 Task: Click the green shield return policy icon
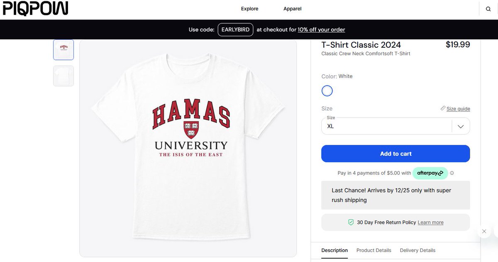[x=351, y=223]
